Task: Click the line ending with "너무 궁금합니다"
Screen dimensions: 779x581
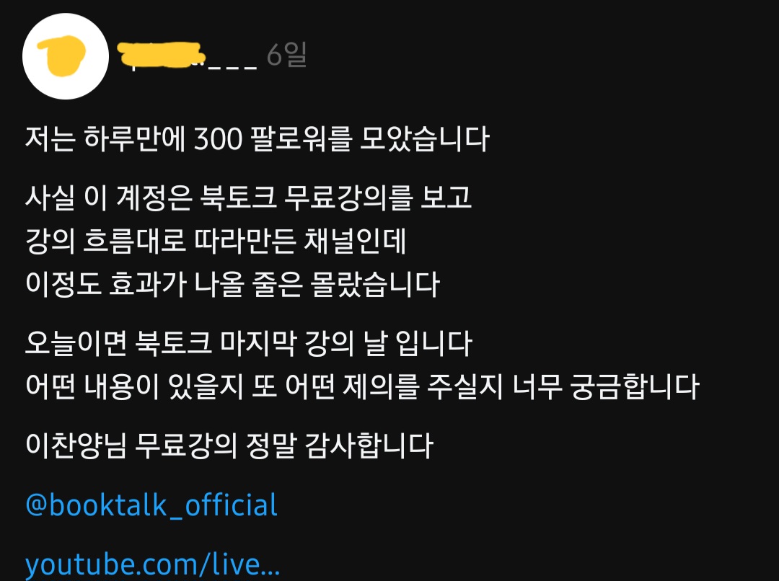Action: click(363, 386)
